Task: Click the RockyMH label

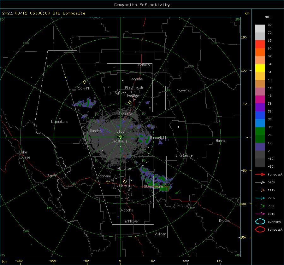Action: (83, 88)
